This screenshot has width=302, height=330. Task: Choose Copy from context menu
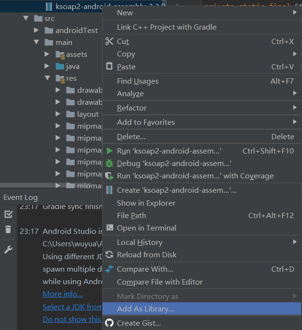[202, 54]
